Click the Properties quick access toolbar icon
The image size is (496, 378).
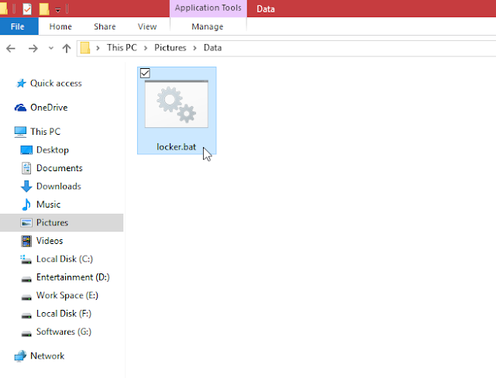pos(27,9)
